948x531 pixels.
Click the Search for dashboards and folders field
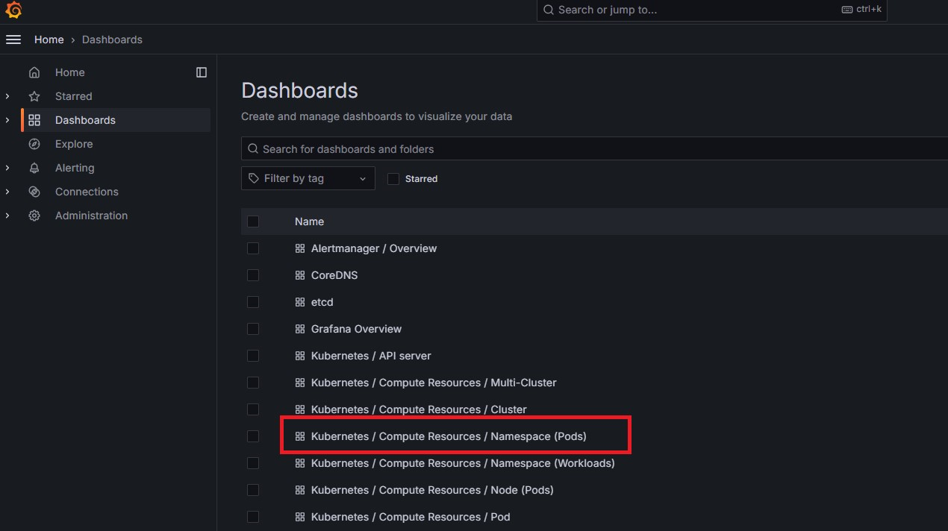(x=594, y=149)
